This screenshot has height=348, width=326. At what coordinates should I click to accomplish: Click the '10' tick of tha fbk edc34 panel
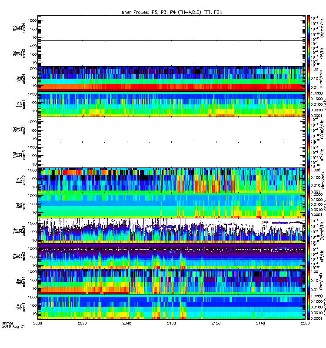(34, 86)
